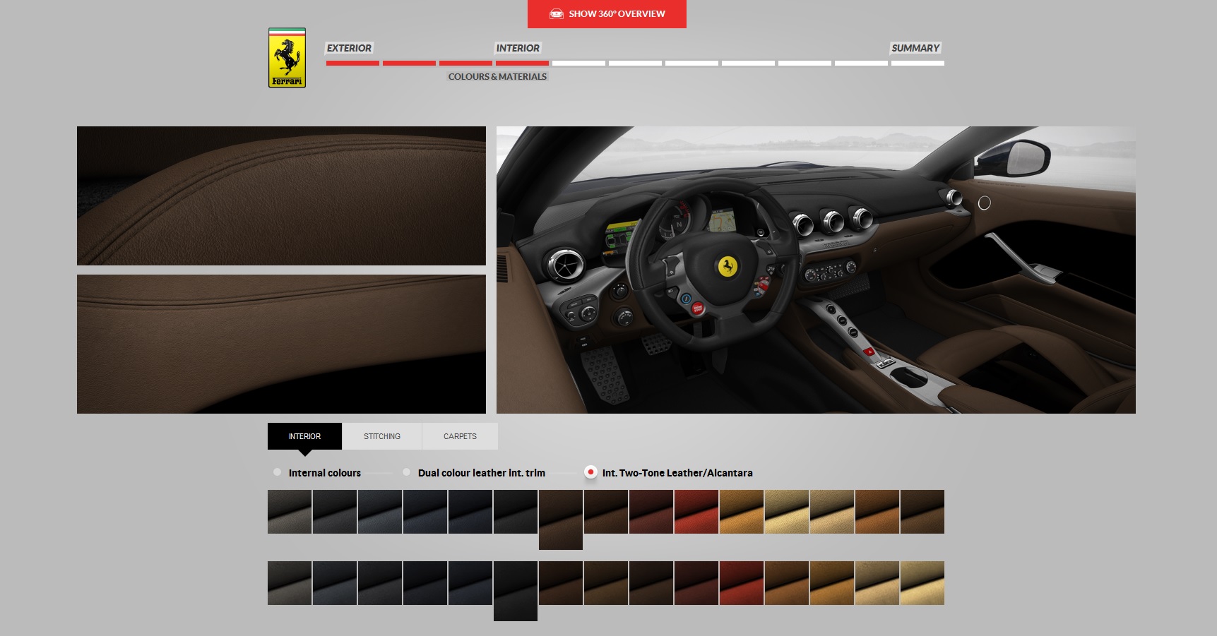The image size is (1217, 636).
Task: Open the Carpets tab
Action: click(x=460, y=436)
